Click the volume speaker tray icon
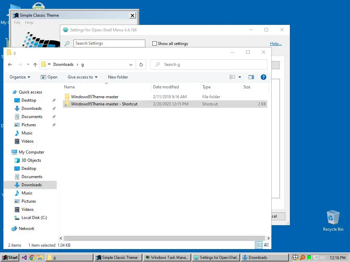The image size is (350, 262). tap(323, 258)
